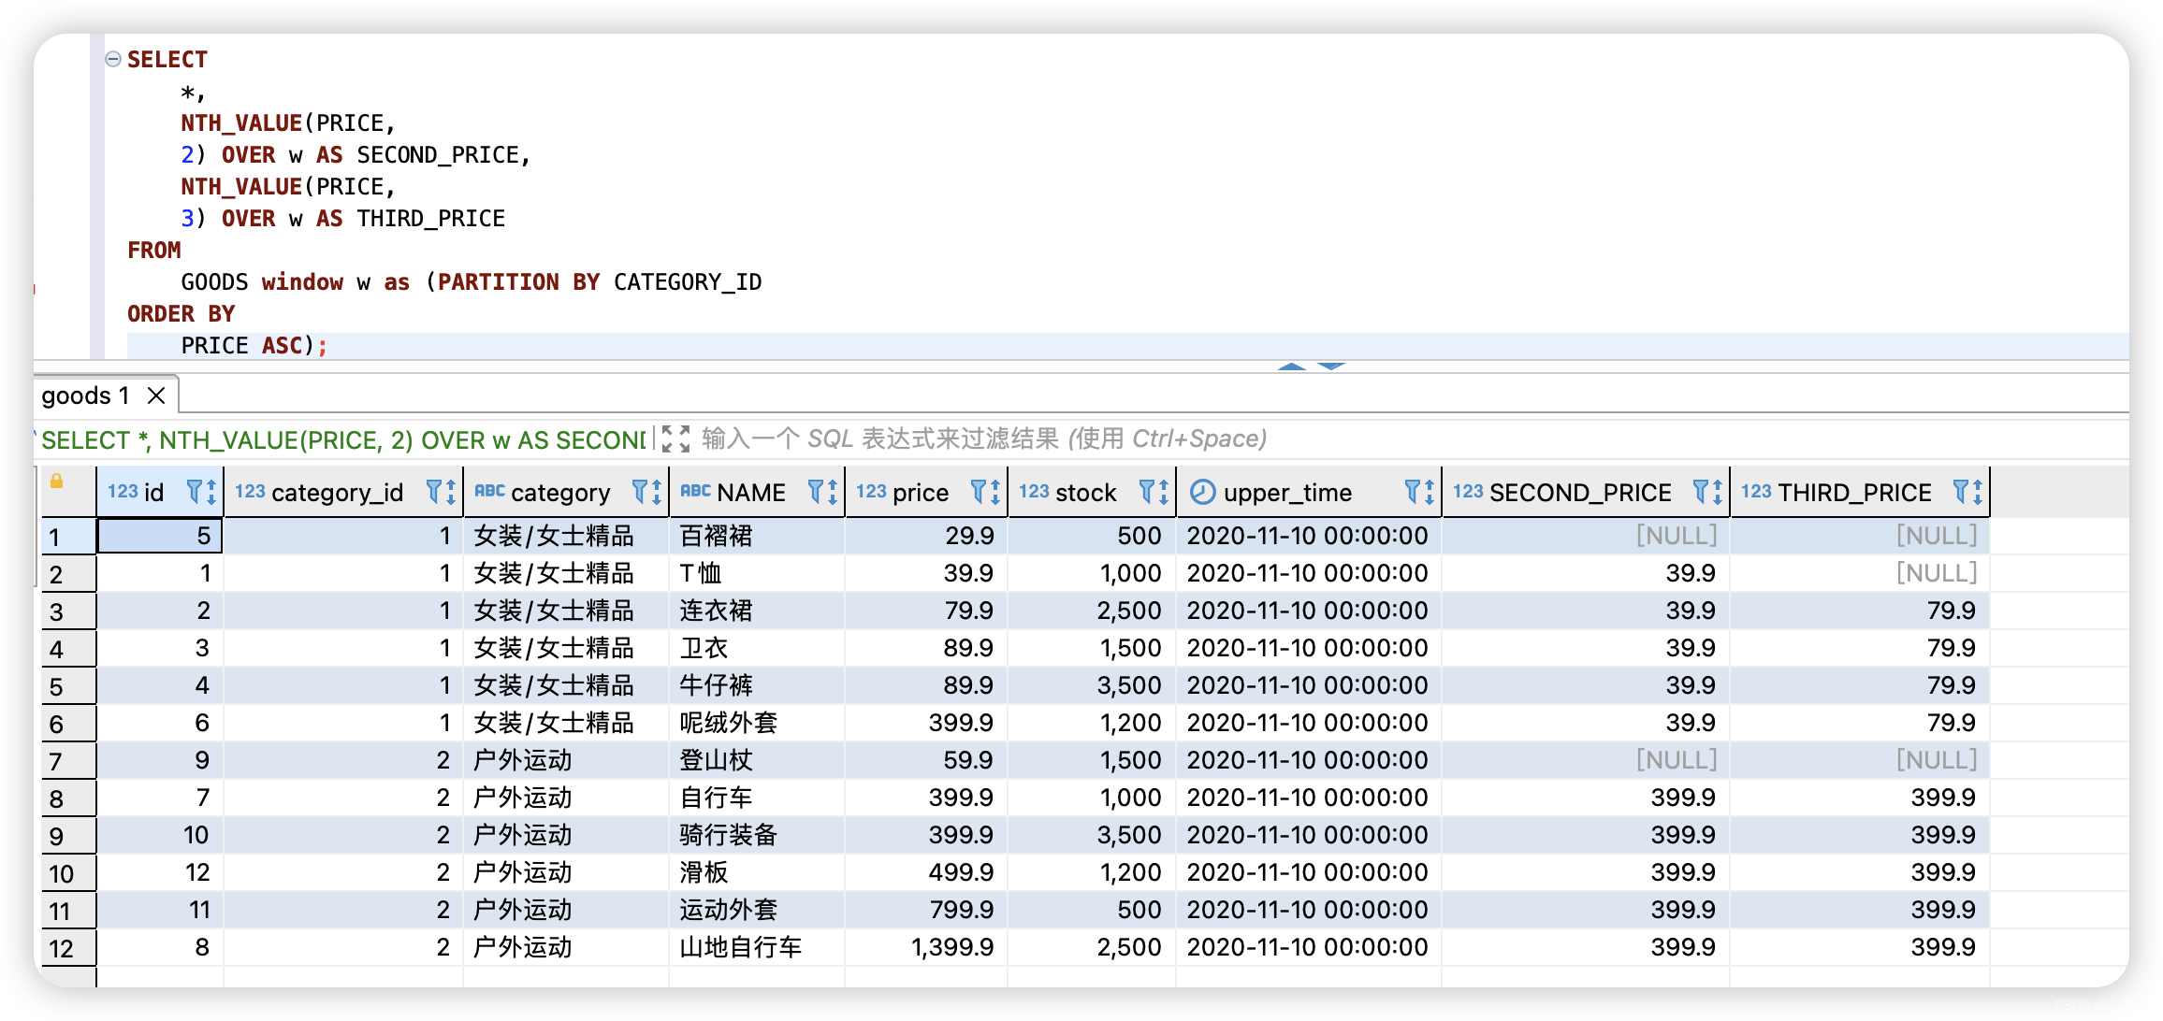This screenshot has height=1021, width=2163.
Task: Click the NULL THIRD_PRICE cell in row 2
Action: [x=1860, y=573]
